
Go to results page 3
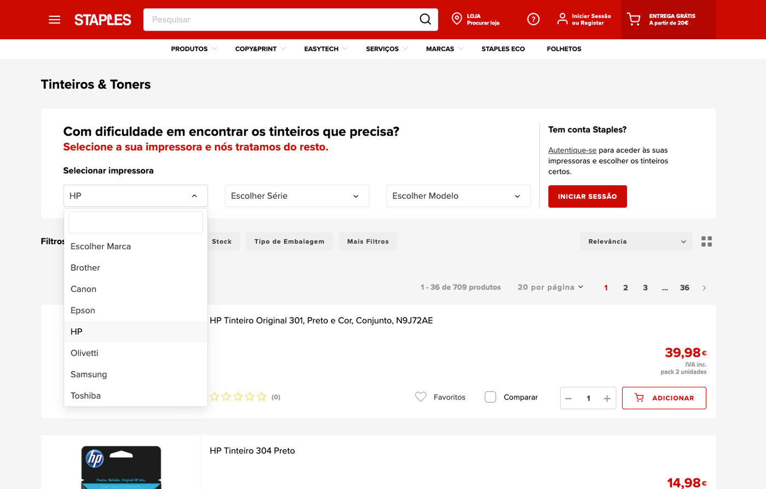645,288
